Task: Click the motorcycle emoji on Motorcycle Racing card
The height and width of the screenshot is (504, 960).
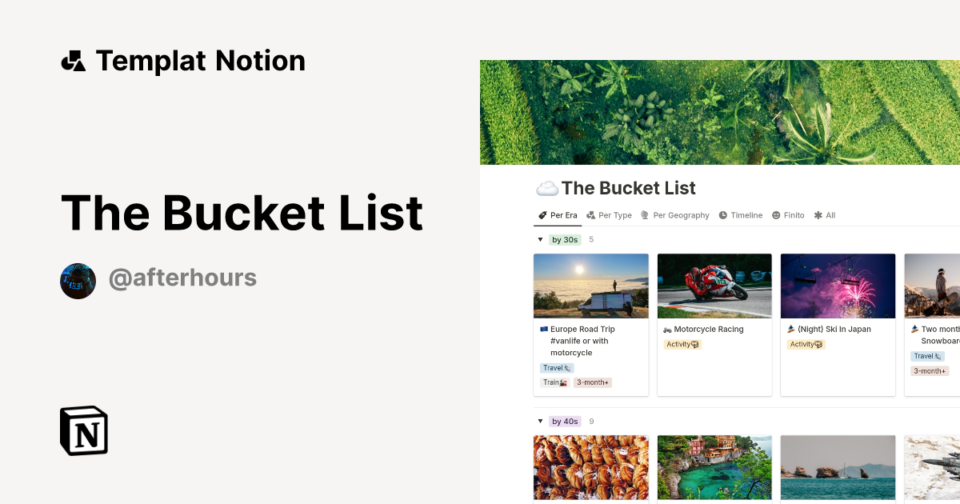Action: pos(667,329)
